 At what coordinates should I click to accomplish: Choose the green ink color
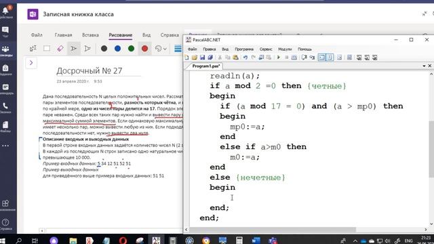131,48
